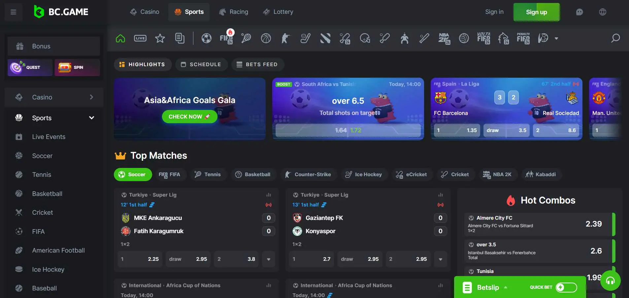This screenshot has height=298, width=629.
Task: Collapse the Sports section in sidebar
Action: 91,118
